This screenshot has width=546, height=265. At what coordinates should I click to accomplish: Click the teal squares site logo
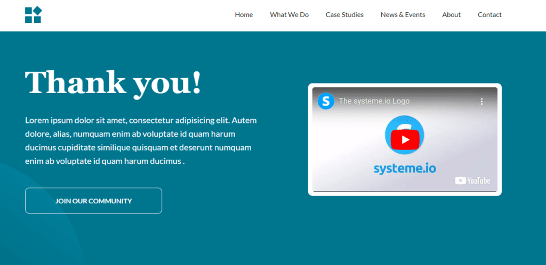[x=34, y=15]
